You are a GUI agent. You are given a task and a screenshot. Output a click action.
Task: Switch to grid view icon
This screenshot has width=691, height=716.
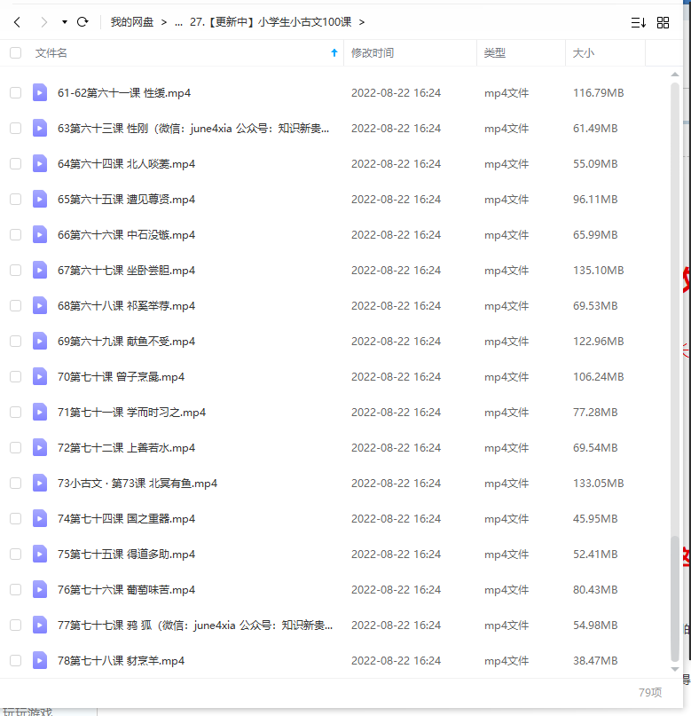664,22
